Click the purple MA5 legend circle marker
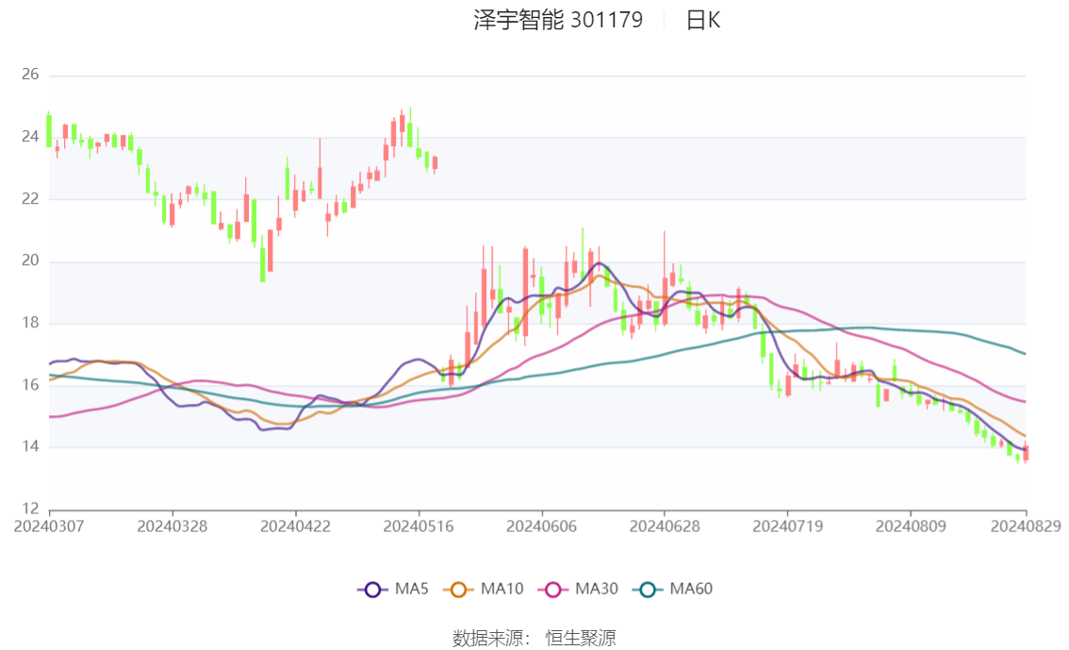 pos(372,590)
